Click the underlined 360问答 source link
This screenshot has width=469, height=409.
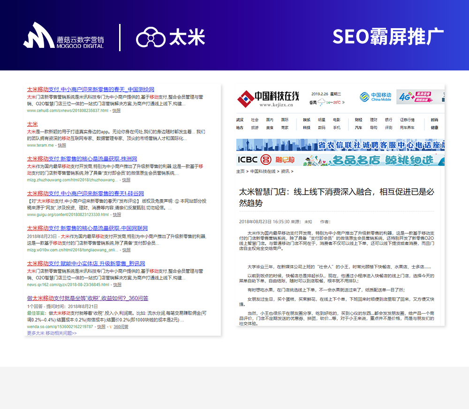121,327
